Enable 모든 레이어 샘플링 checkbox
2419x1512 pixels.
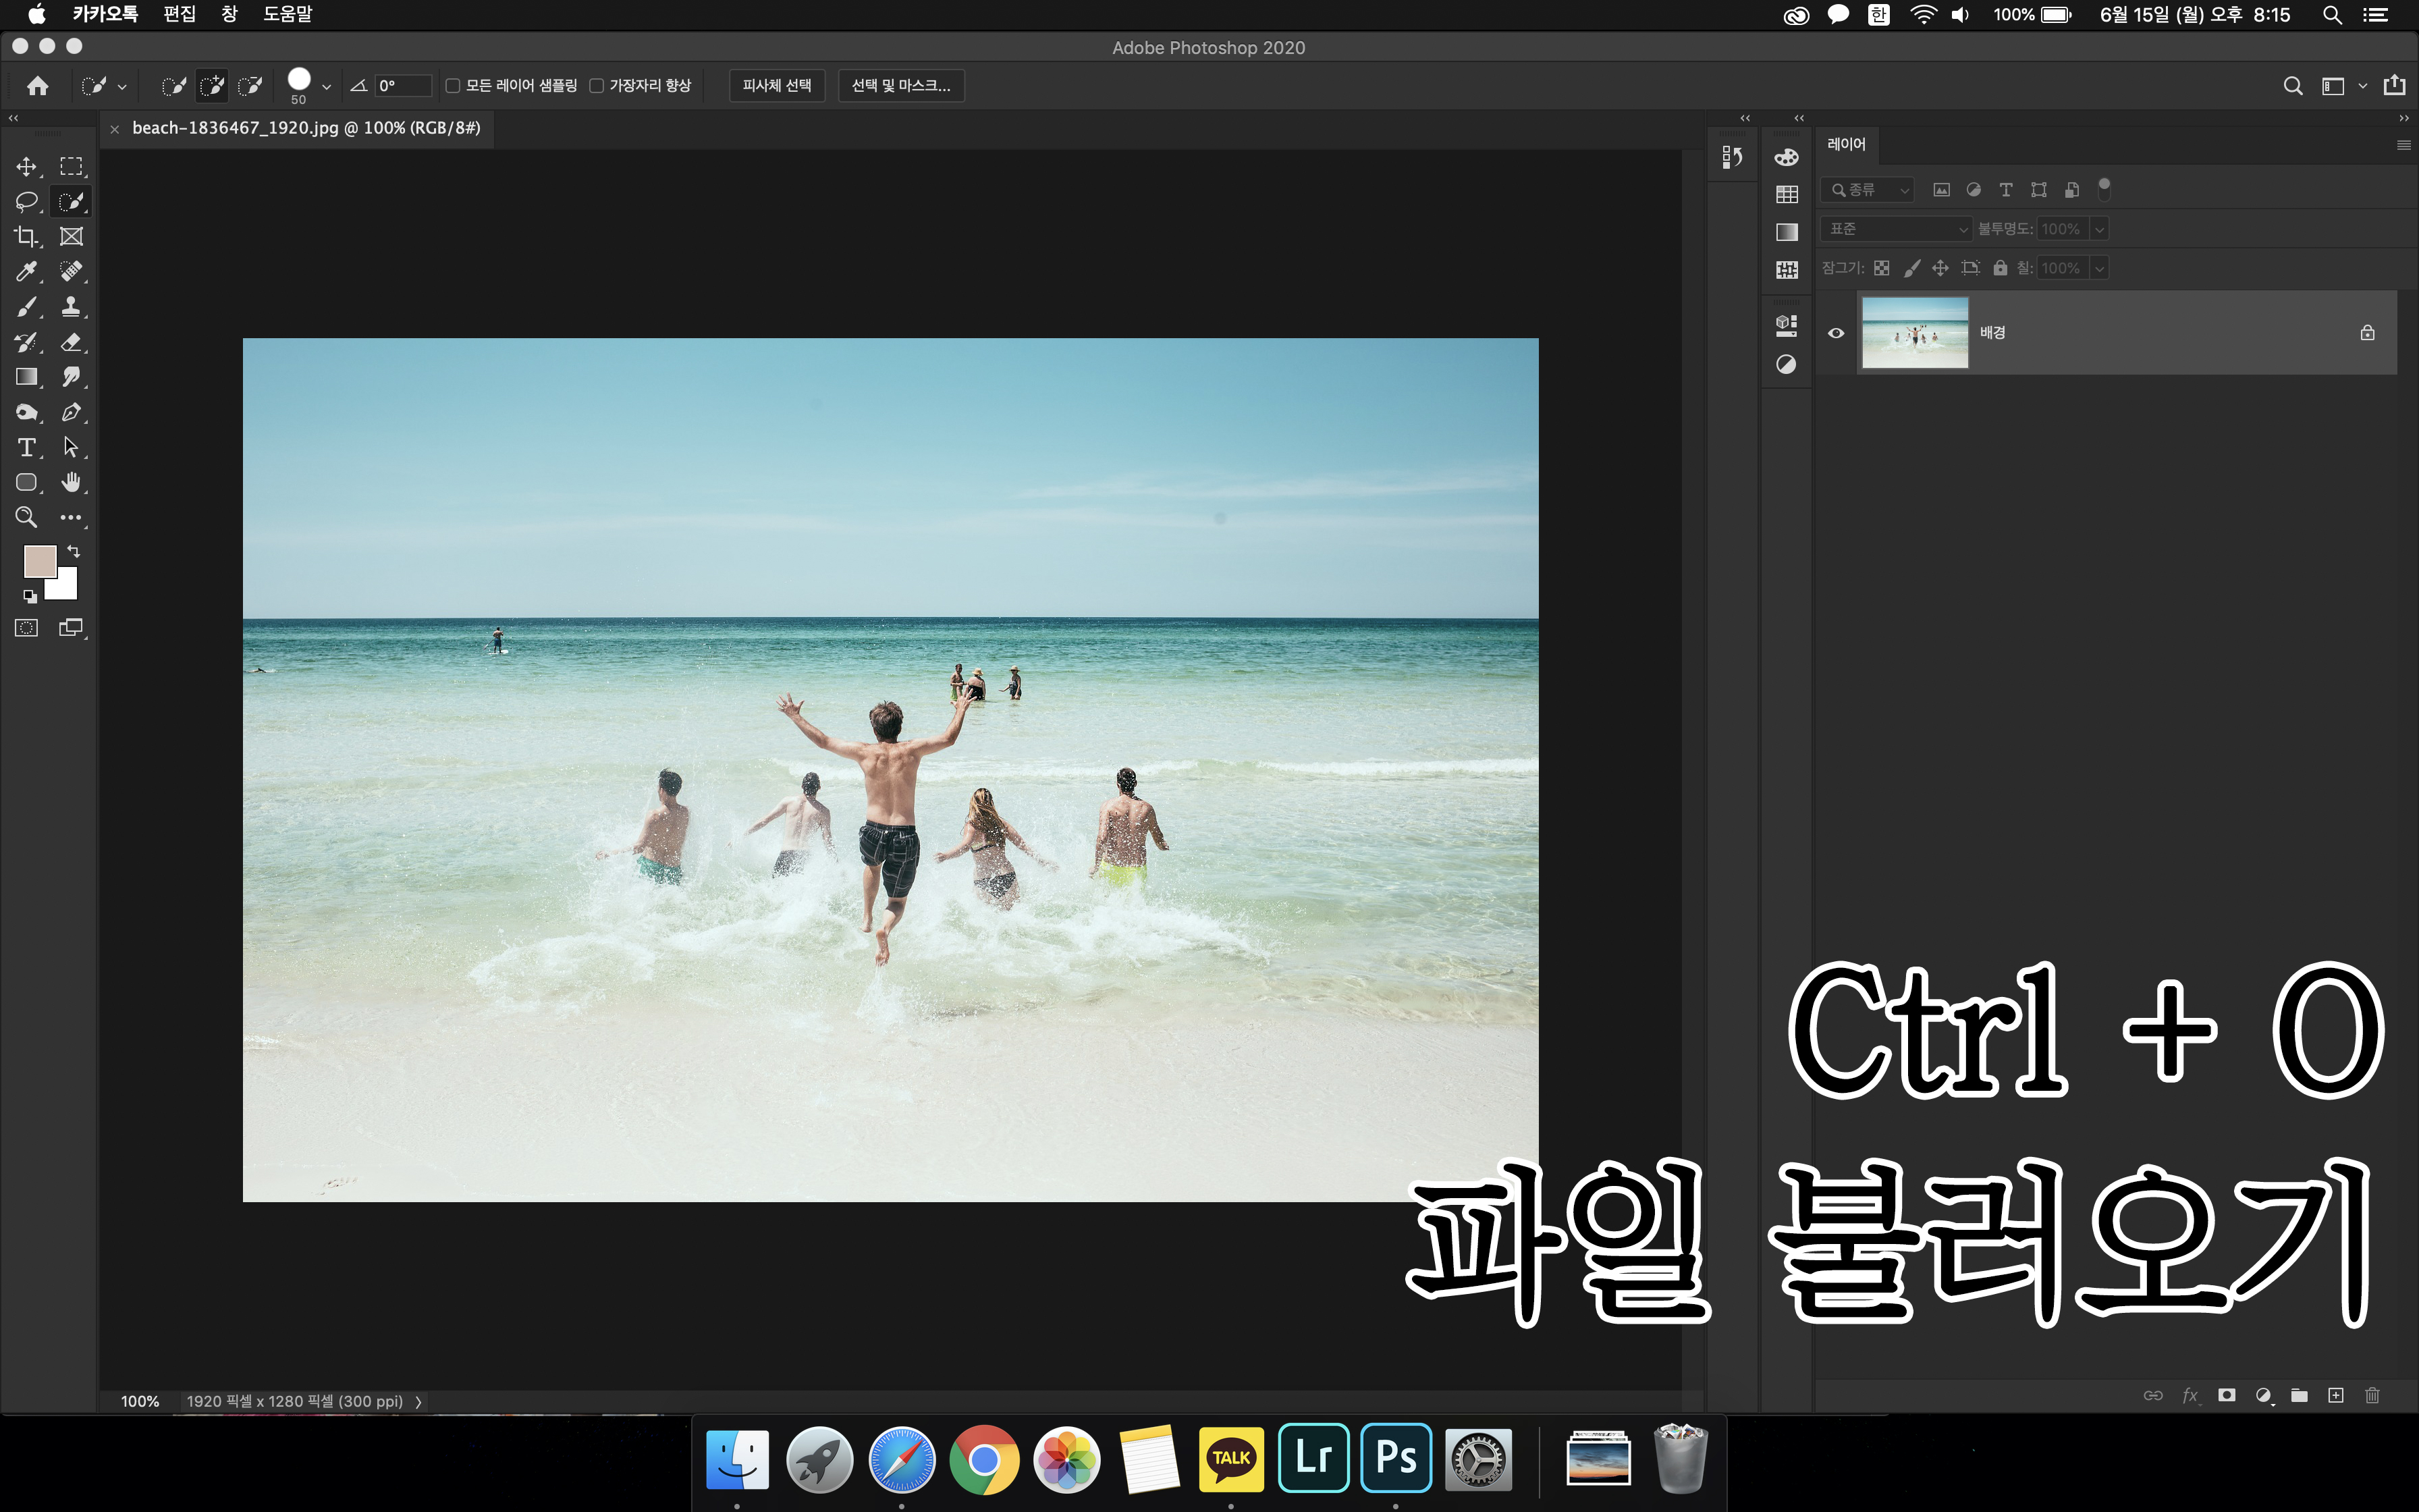click(x=453, y=86)
